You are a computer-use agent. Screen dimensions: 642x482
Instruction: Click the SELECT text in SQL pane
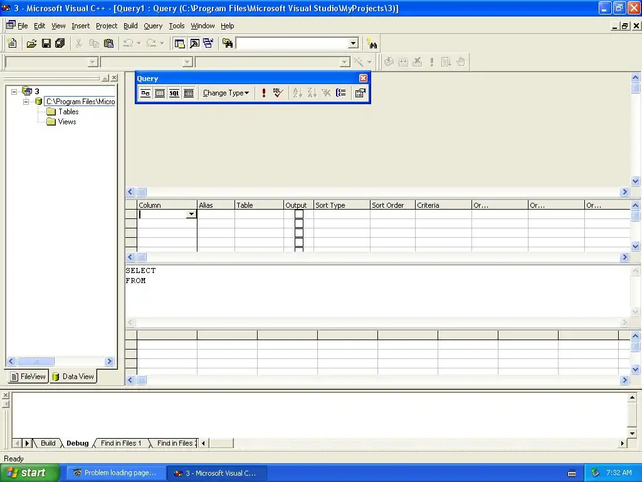click(x=140, y=270)
